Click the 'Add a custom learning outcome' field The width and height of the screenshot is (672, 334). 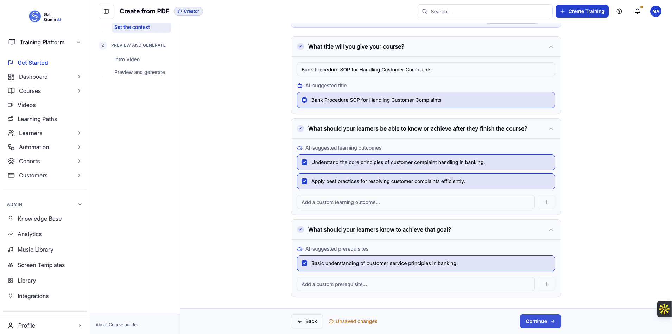pos(415,202)
